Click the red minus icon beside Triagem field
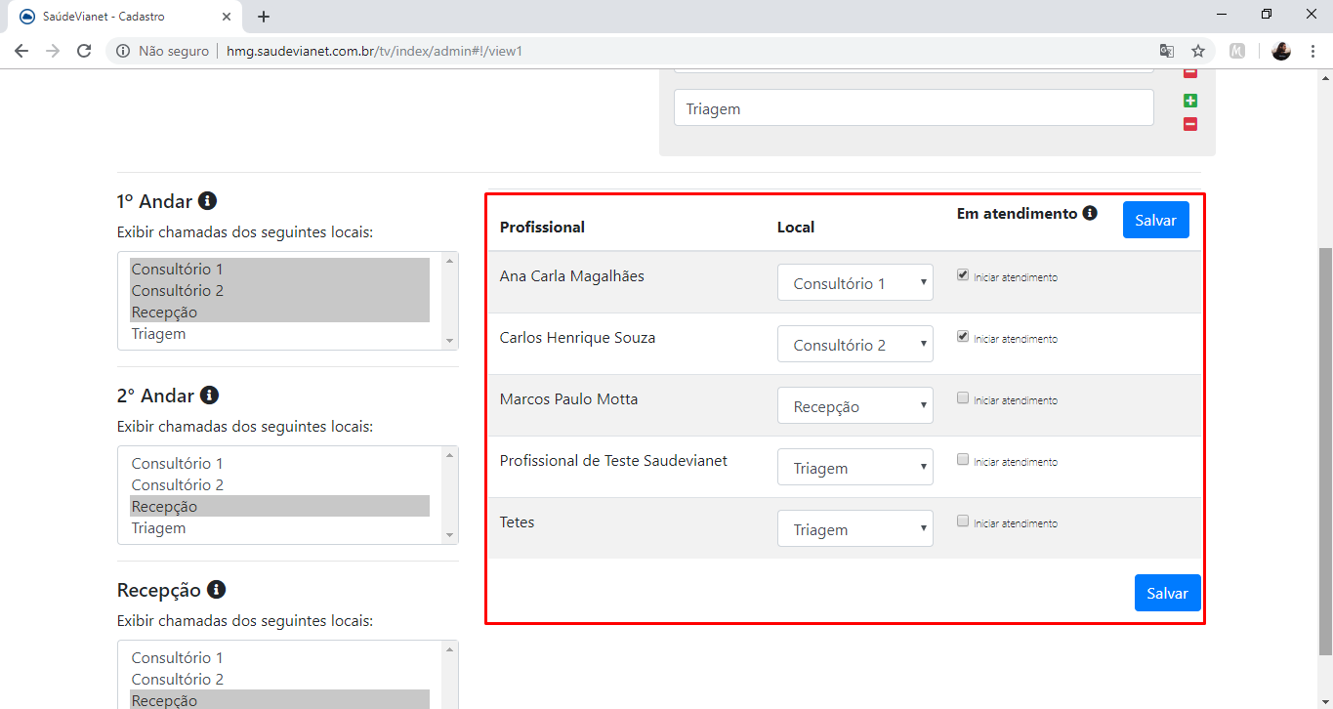Viewport: 1333px width, 709px height. tap(1190, 124)
